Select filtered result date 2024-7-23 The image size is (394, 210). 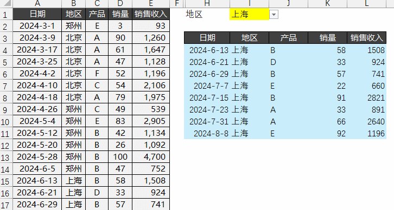point(207,110)
